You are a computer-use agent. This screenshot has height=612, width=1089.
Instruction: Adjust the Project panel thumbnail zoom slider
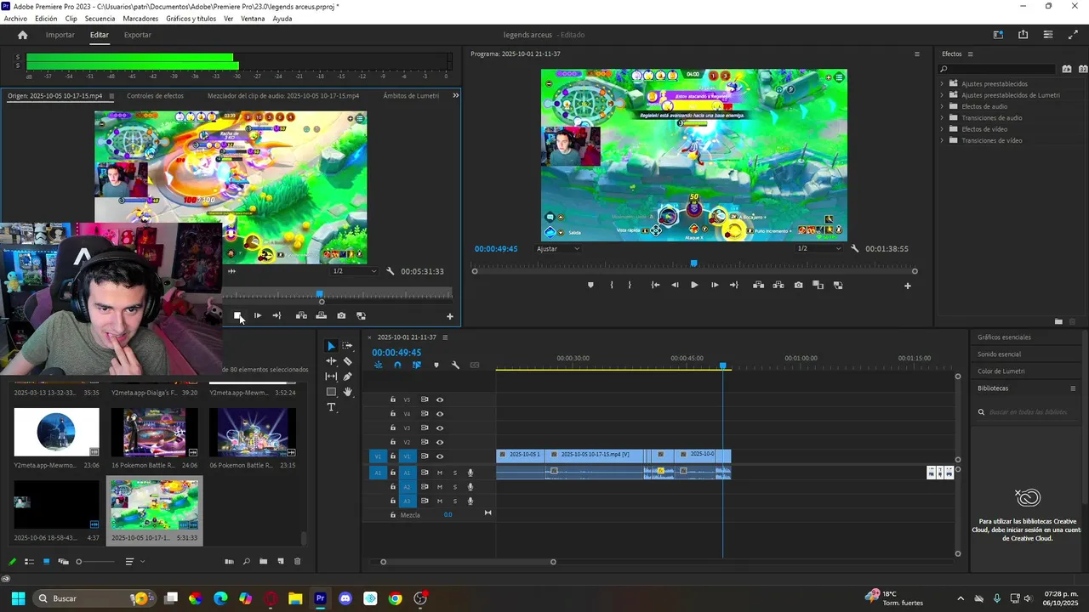(95, 562)
